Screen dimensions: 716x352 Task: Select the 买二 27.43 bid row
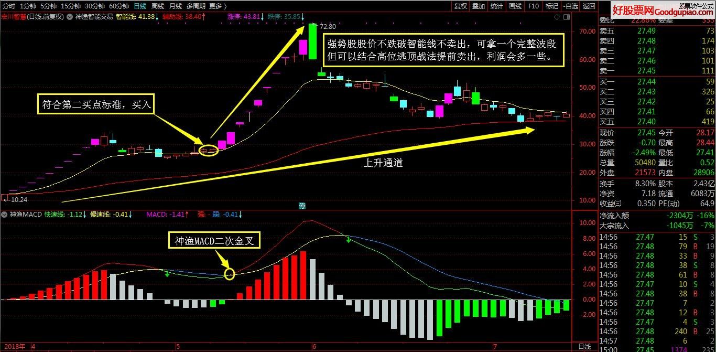tap(657, 92)
